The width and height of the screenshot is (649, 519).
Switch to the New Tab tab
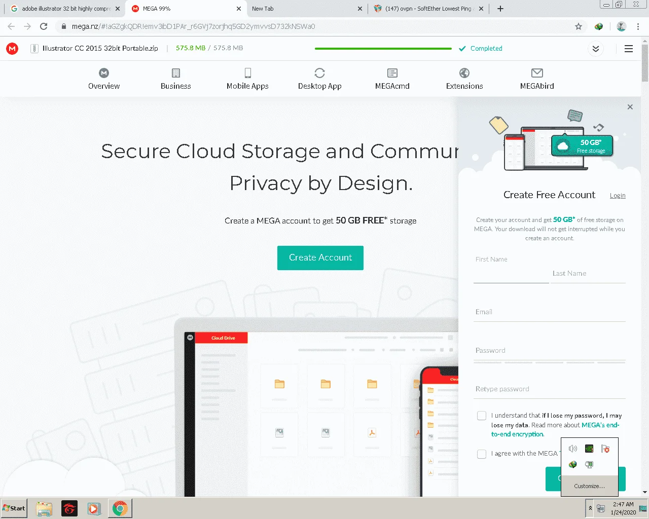click(x=307, y=9)
